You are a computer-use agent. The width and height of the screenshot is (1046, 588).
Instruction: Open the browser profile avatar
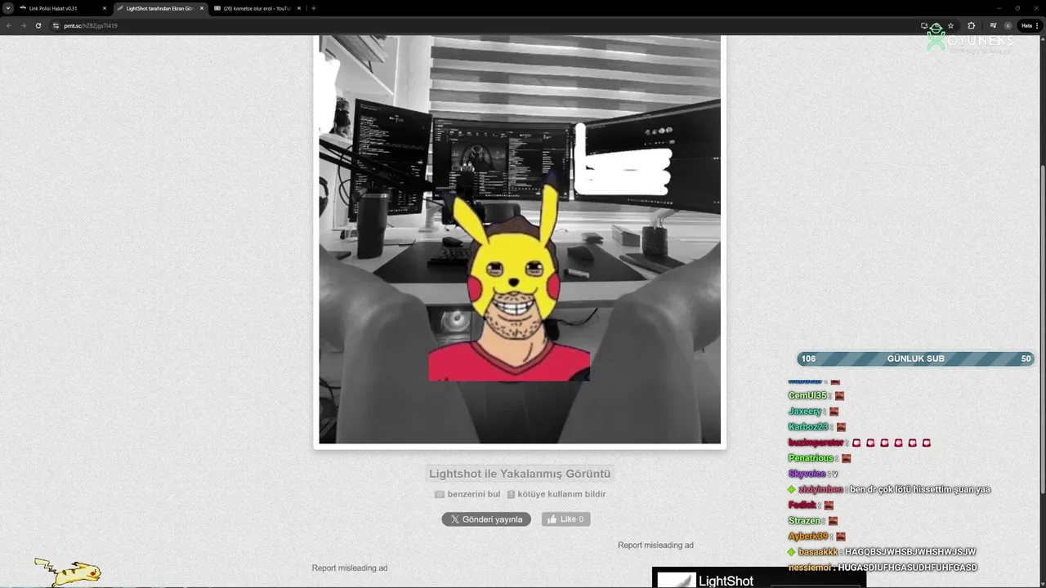(x=1008, y=25)
